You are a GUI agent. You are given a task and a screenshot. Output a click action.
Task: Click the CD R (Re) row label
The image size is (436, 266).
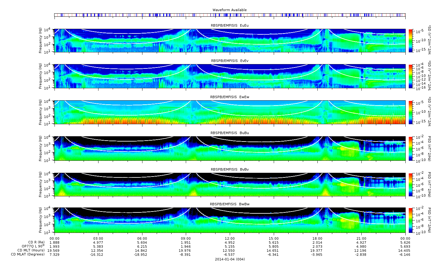point(36,242)
